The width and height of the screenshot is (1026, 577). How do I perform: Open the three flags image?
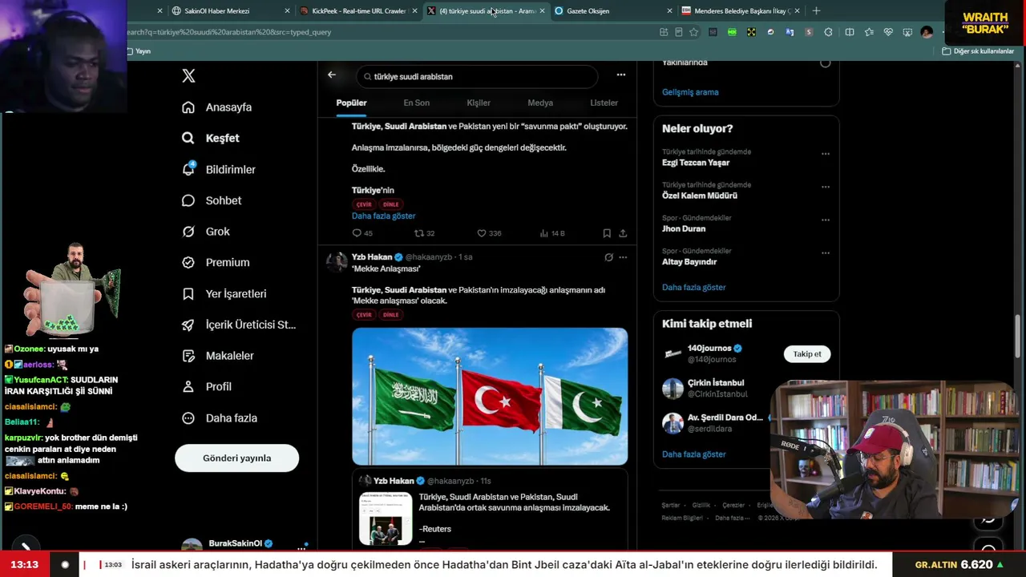pos(490,397)
